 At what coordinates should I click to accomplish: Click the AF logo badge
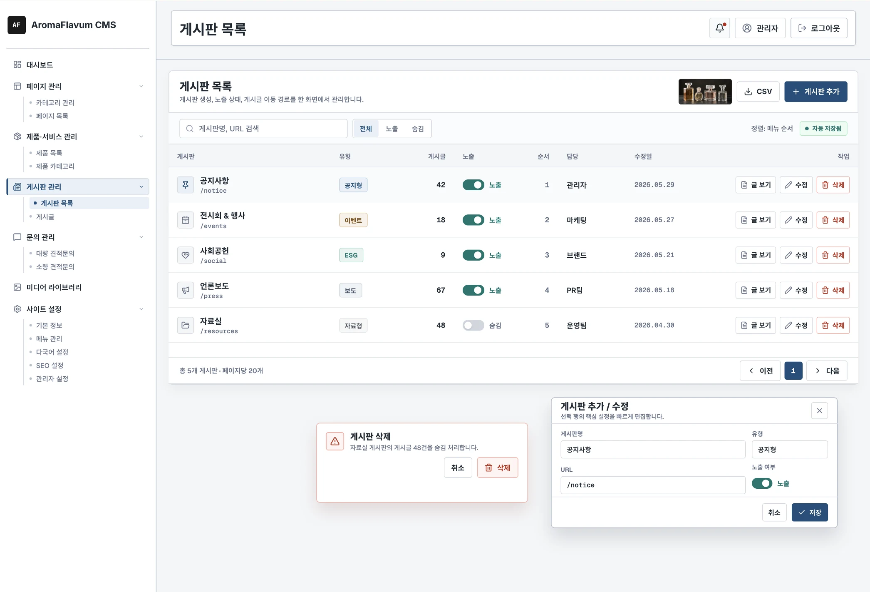pos(17,25)
